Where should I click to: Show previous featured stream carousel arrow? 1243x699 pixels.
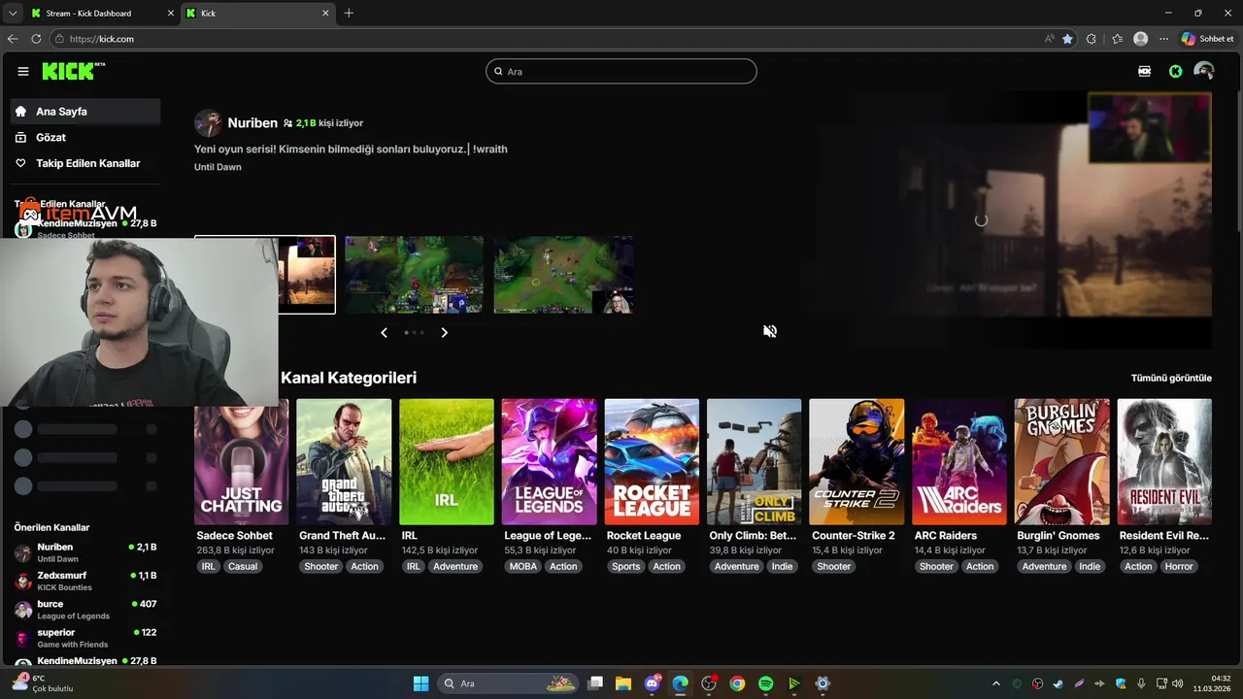click(x=384, y=332)
